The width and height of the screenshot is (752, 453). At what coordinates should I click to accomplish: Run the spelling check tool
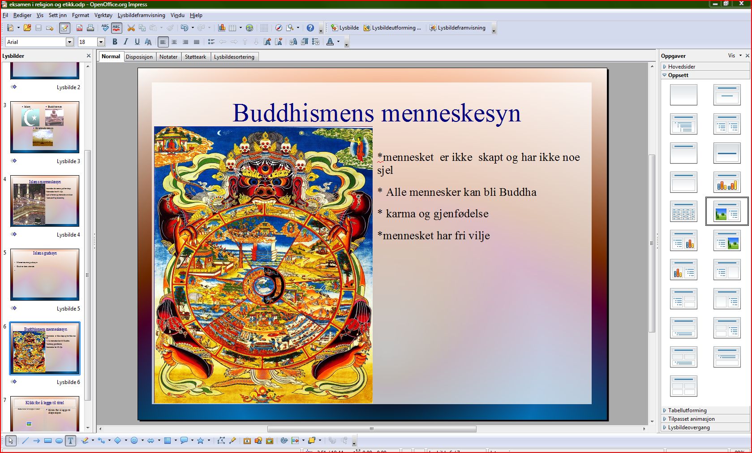(x=105, y=28)
